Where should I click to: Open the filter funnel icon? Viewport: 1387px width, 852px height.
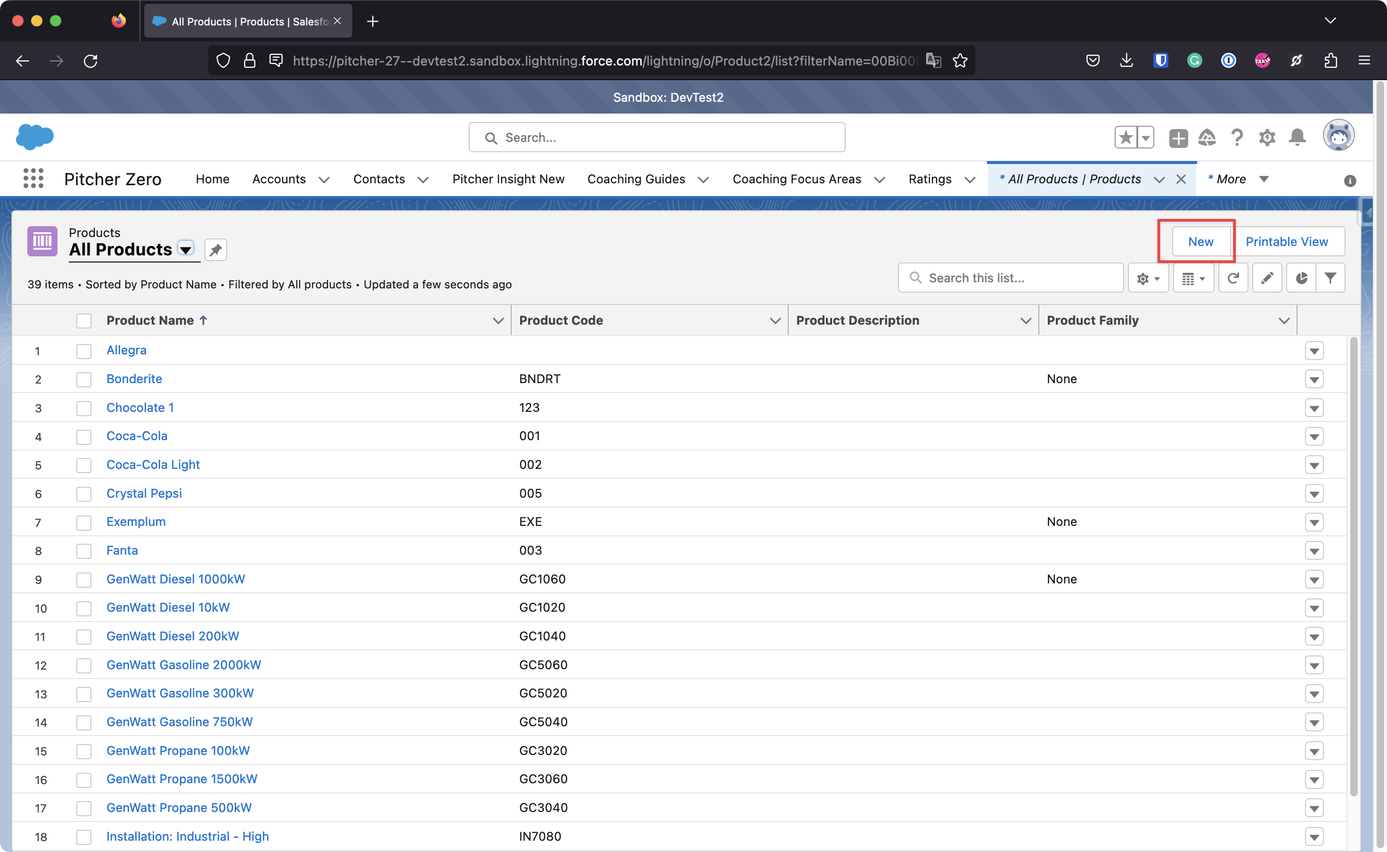[1330, 278]
